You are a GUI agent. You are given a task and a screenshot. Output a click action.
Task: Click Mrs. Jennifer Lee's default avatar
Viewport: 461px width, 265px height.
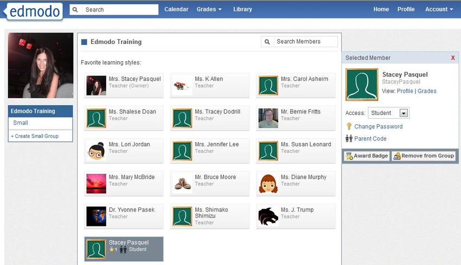pyautogui.click(x=182, y=151)
